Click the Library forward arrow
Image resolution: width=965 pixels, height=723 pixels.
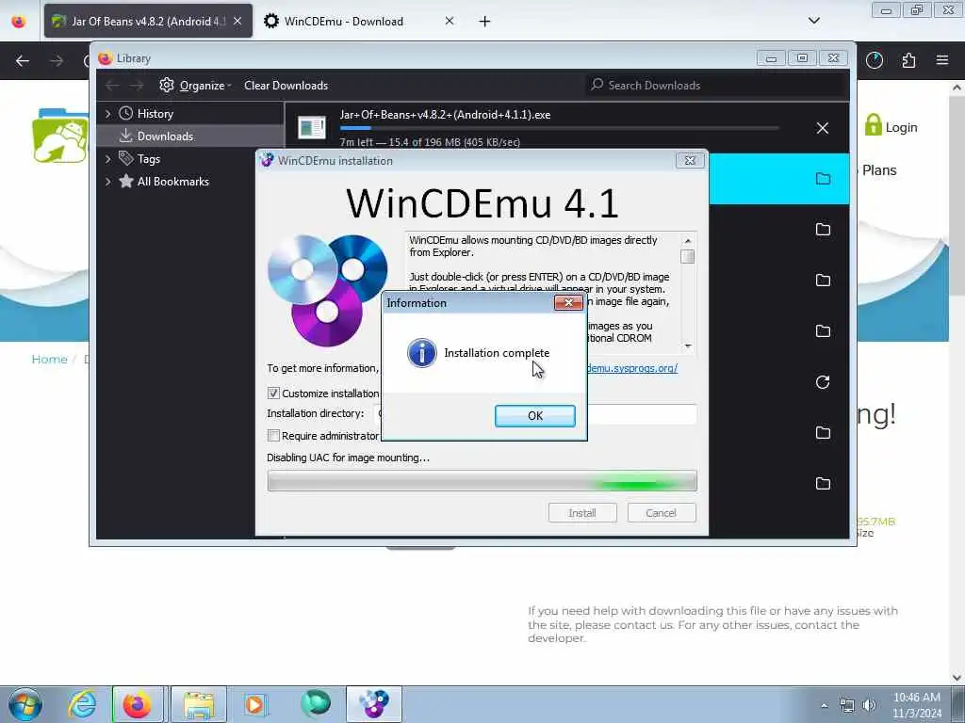coord(137,86)
